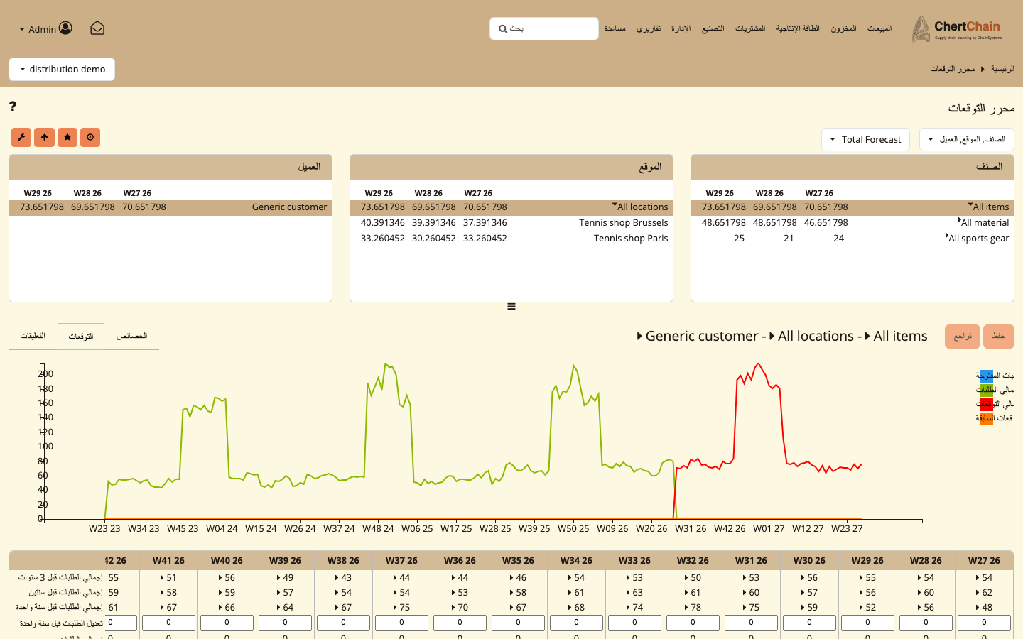
Task: Open help via the question mark icon
Action: [x=13, y=106]
